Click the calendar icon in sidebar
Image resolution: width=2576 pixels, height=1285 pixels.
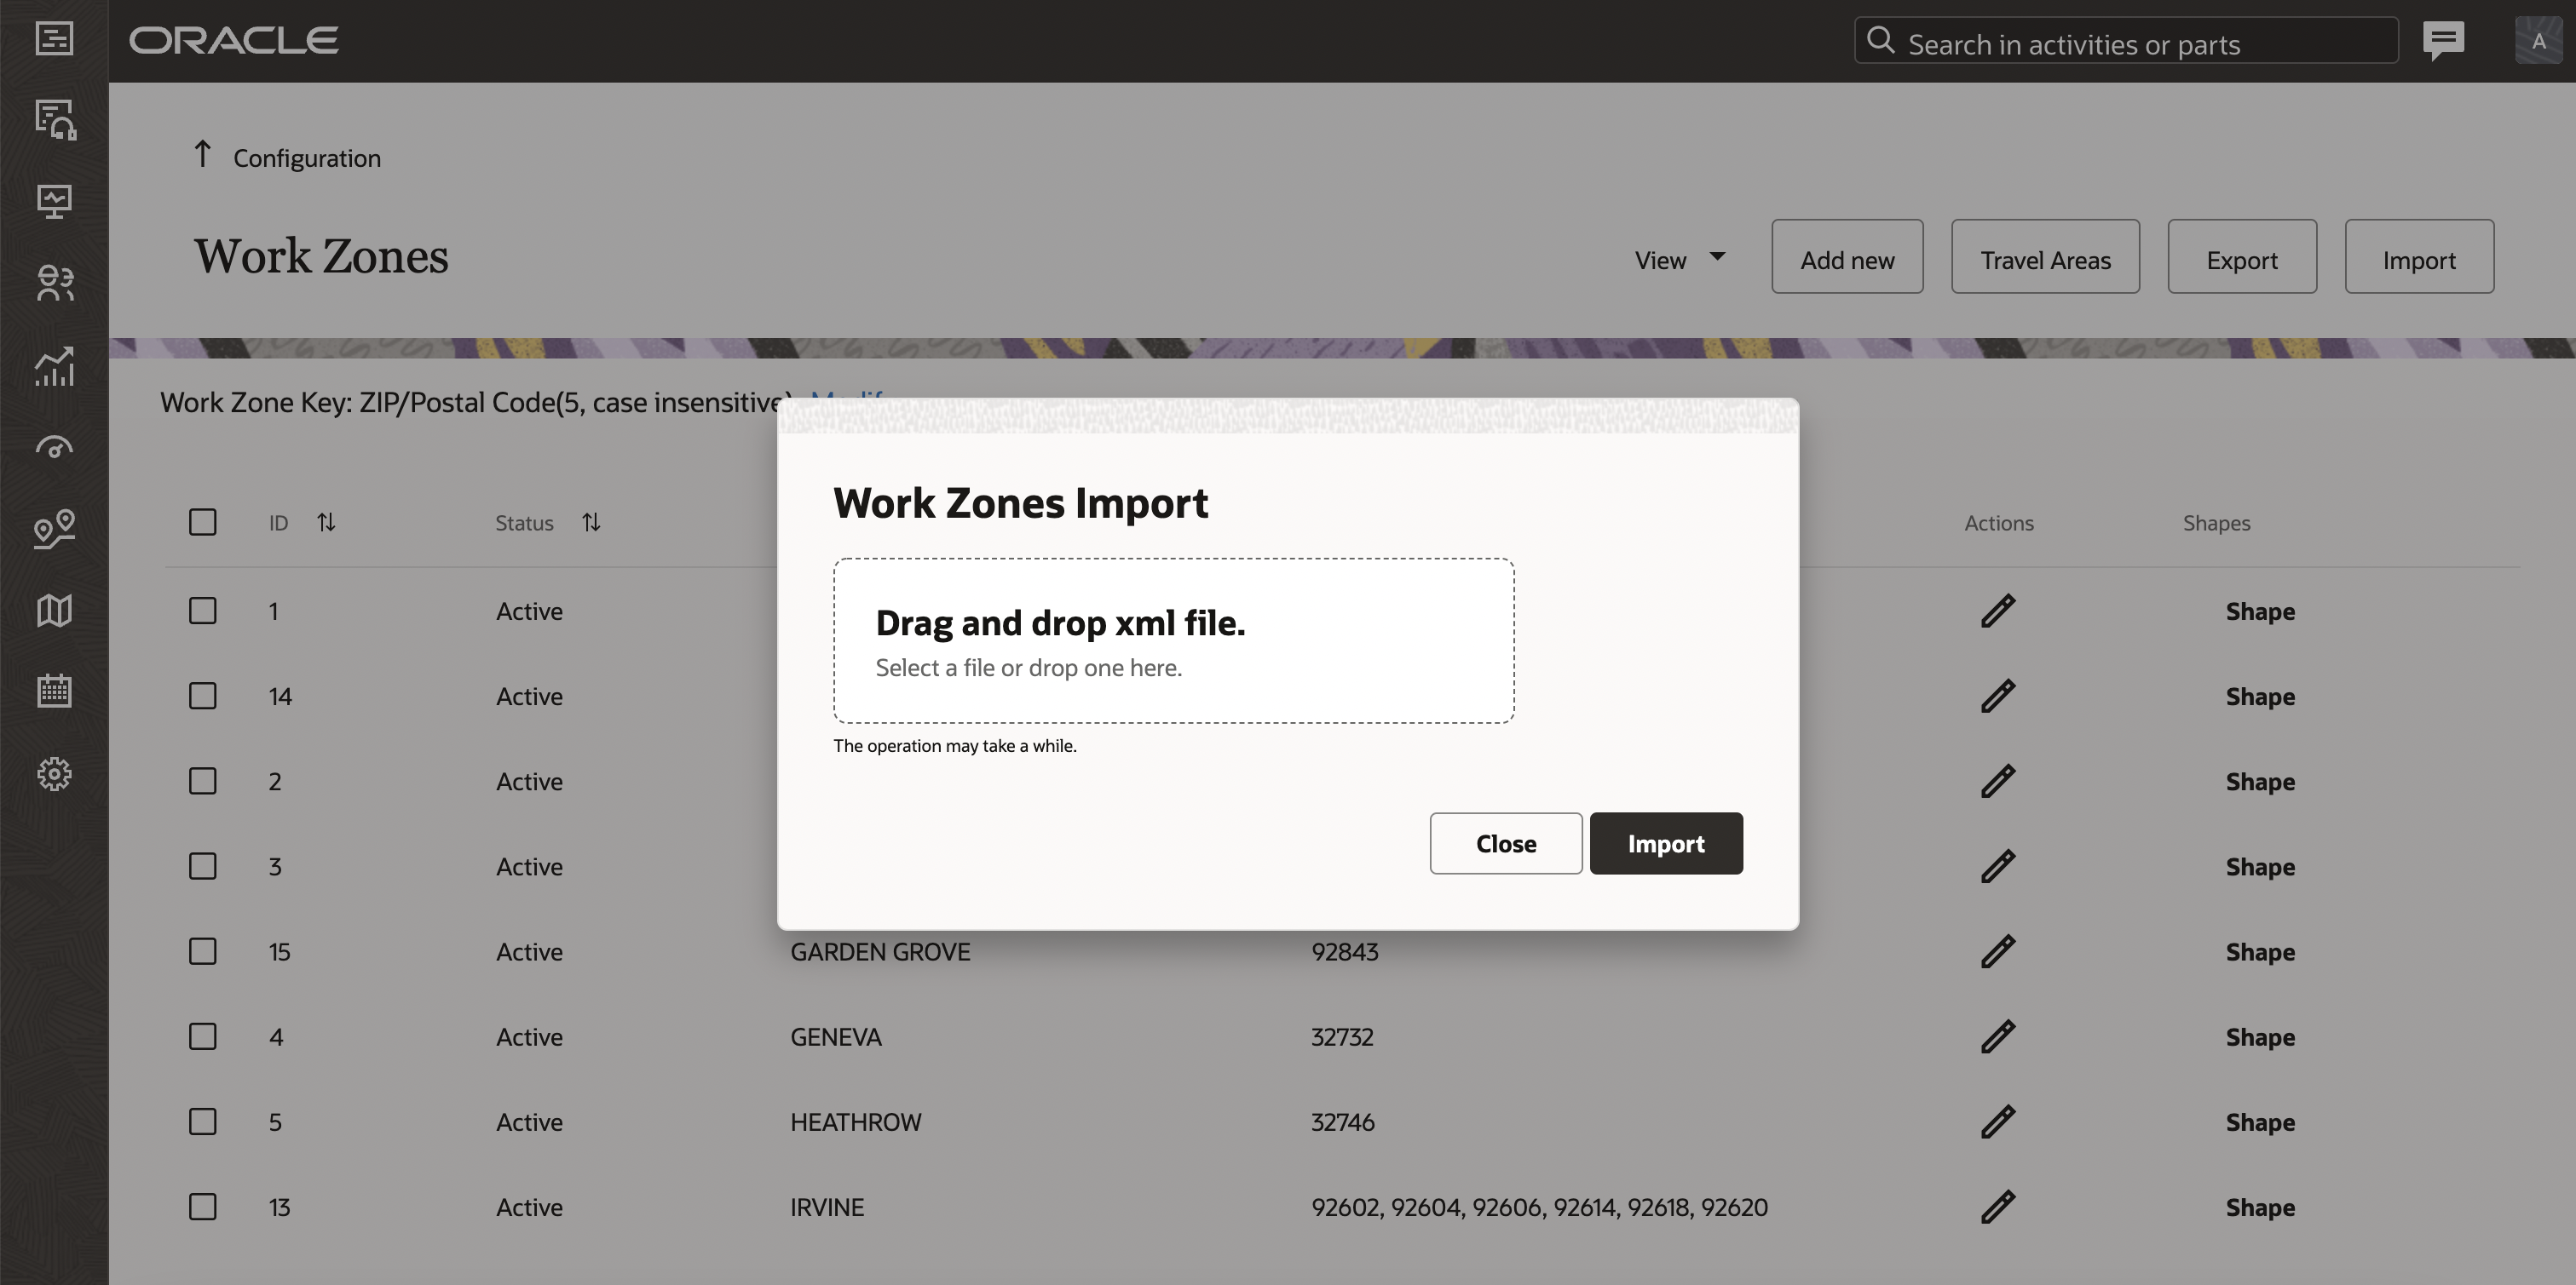(54, 691)
